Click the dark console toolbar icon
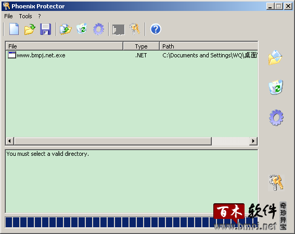295x234 pixels. [118, 30]
